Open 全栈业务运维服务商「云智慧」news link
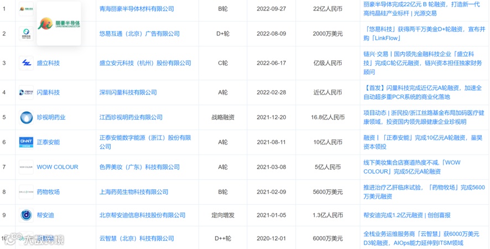Viewport: 490px width, 249px height. click(421, 238)
